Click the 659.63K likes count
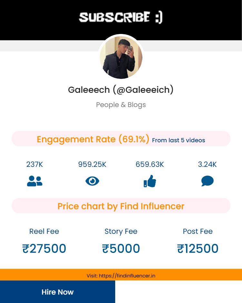Viewport: 242px width, 303px height. point(150,164)
